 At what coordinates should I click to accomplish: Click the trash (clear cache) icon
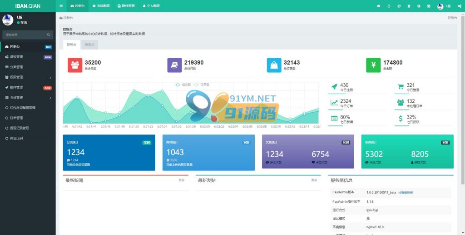point(409,6)
